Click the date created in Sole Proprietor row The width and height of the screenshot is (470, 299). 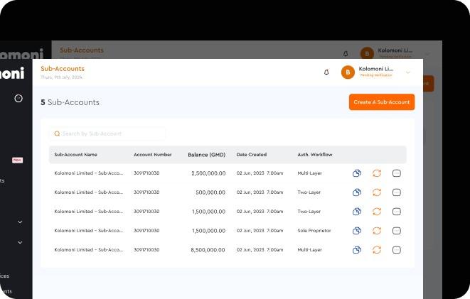tap(260, 230)
